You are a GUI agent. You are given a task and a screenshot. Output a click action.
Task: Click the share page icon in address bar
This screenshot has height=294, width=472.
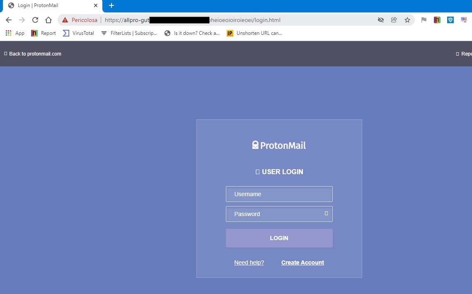pos(394,20)
